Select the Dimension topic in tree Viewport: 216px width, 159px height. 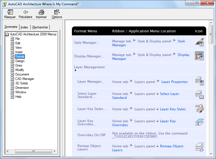tap(22, 88)
